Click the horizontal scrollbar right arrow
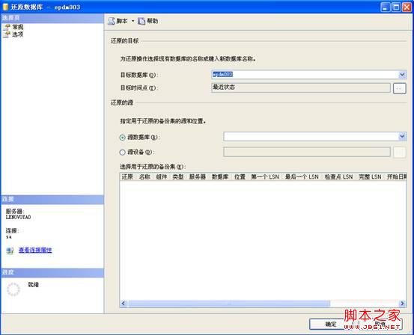 pyautogui.click(x=402, y=304)
